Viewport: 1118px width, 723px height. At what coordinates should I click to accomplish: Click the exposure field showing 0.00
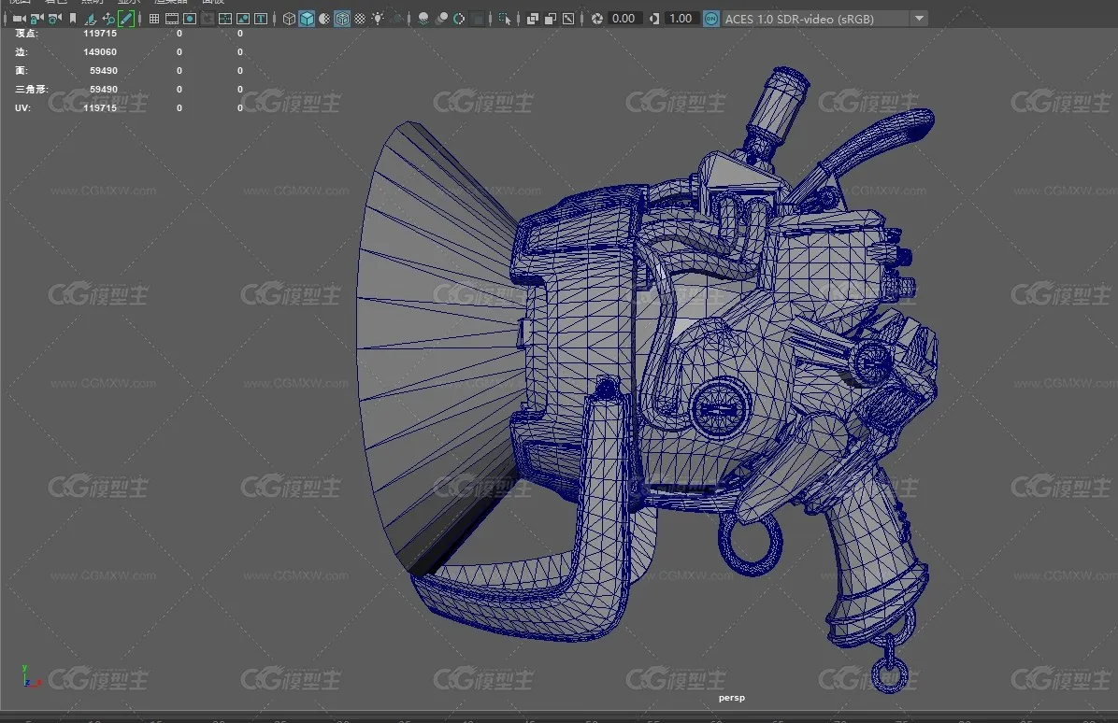pyautogui.click(x=623, y=19)
